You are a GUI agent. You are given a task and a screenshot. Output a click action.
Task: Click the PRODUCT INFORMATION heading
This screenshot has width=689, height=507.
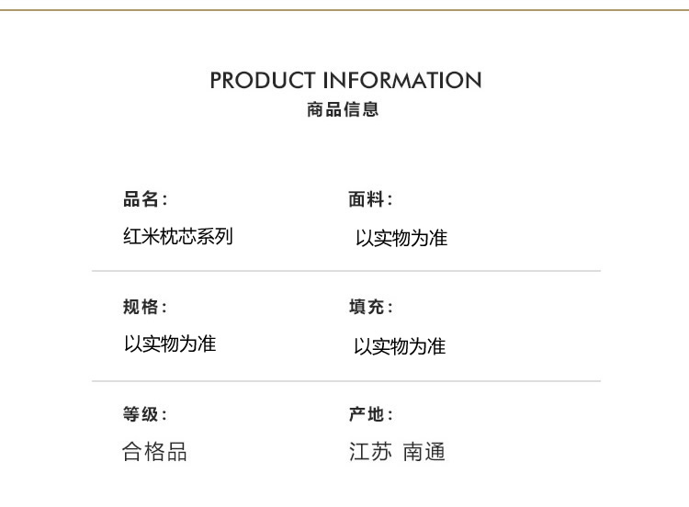345,81
